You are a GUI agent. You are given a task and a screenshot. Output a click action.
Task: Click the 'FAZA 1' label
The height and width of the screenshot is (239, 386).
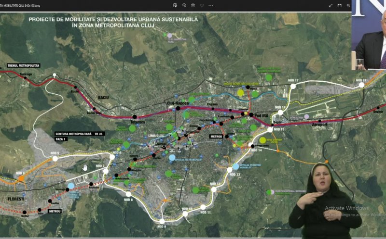coord(61,139)
